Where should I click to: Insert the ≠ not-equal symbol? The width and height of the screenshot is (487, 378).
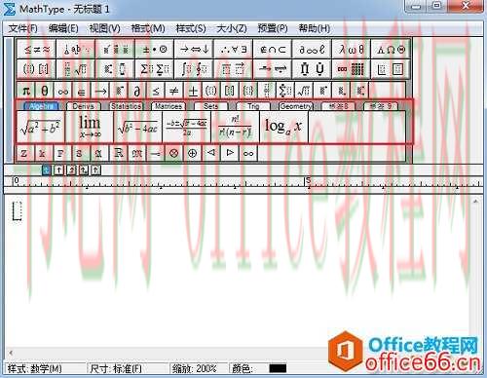tap(174, 91)
